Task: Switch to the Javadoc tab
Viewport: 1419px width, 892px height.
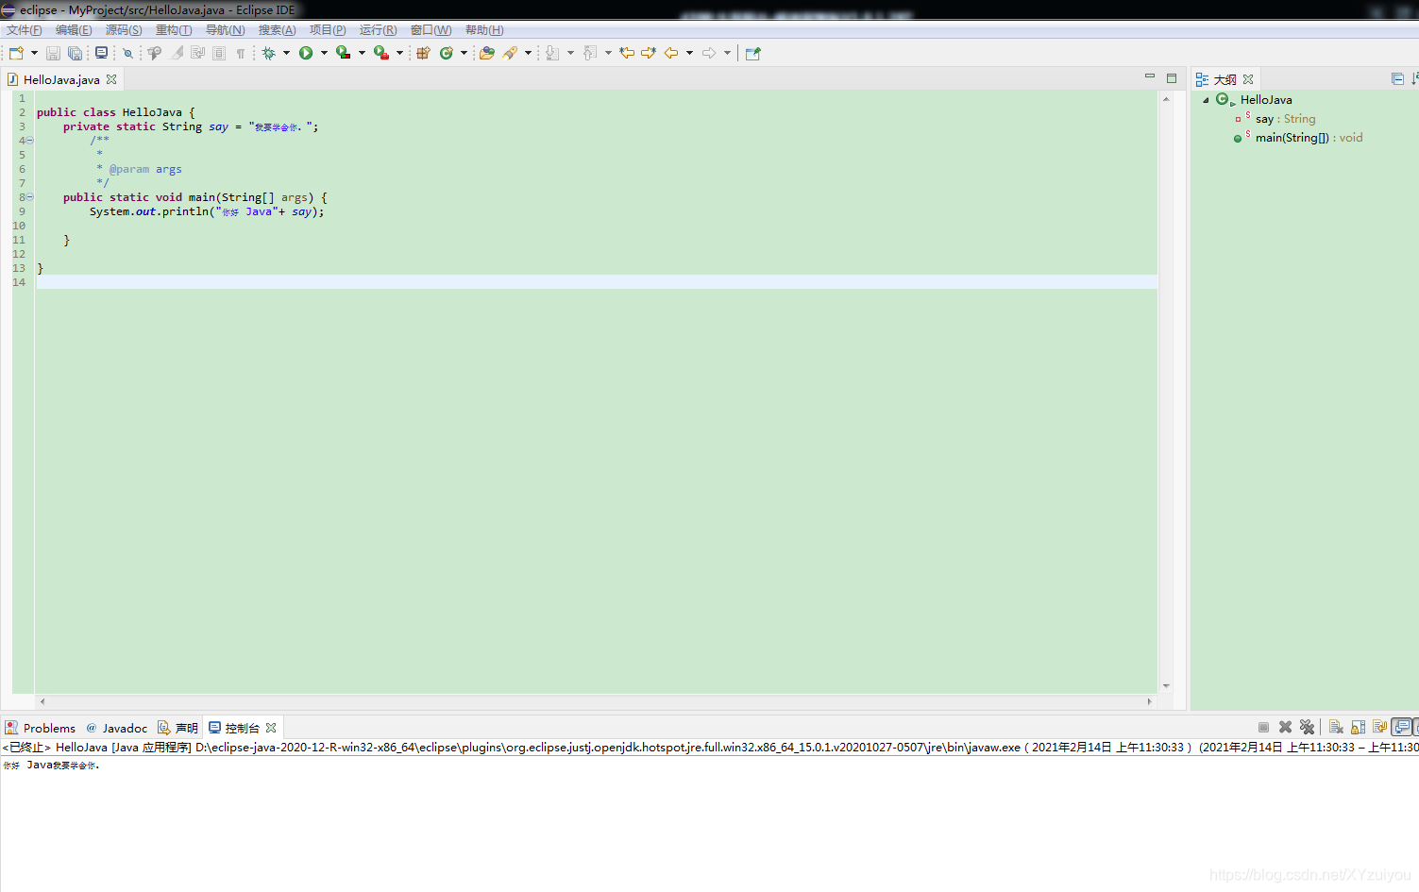Action: point(117,728)
